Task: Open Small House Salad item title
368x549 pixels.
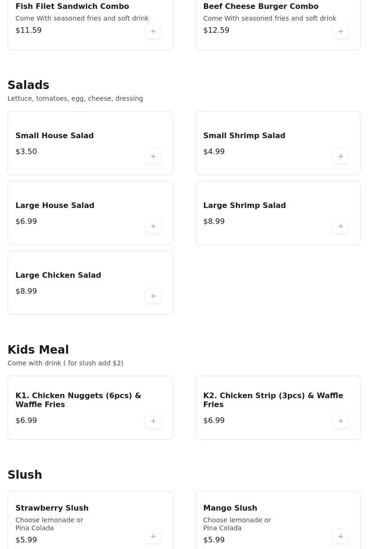Action: click(54, 135)
